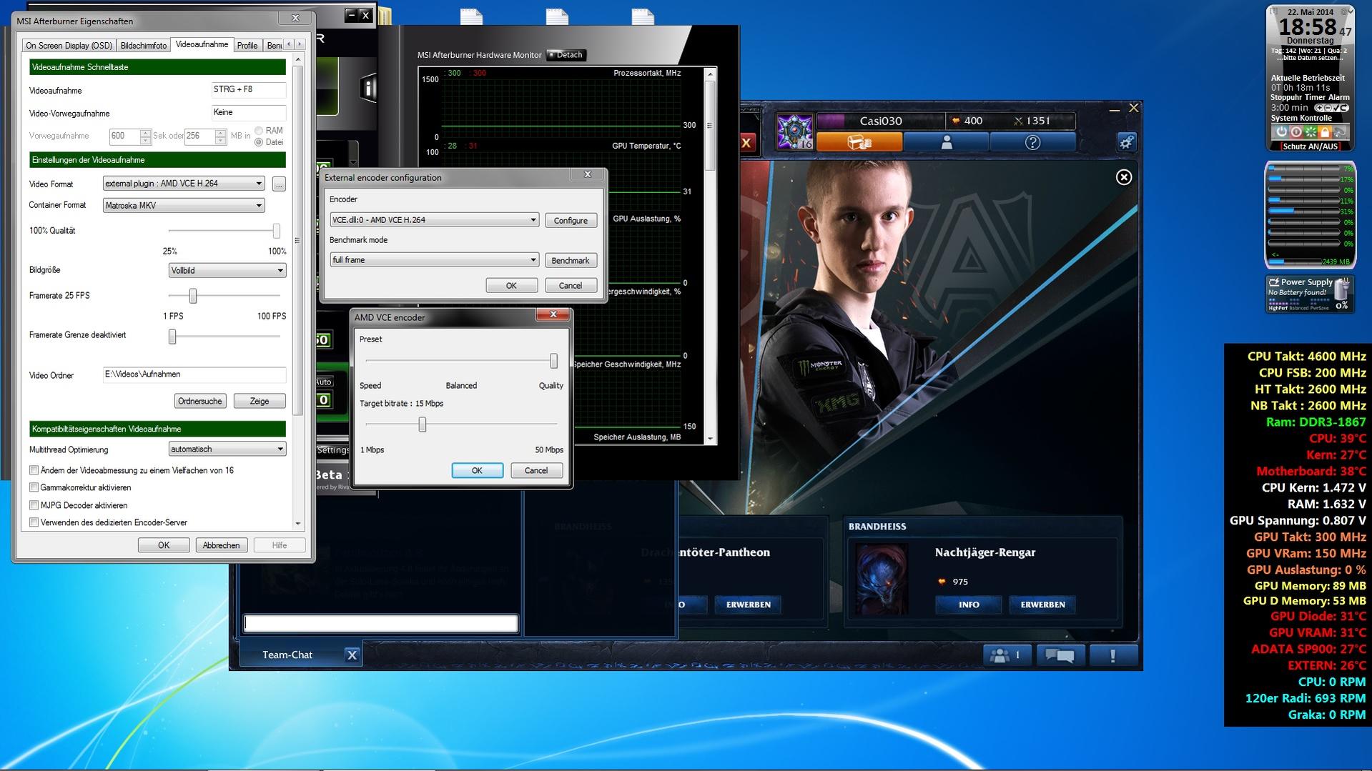Click the RP currency icon next to 400
Viewport: 1372px width, 771px height.
click(956, 121)
